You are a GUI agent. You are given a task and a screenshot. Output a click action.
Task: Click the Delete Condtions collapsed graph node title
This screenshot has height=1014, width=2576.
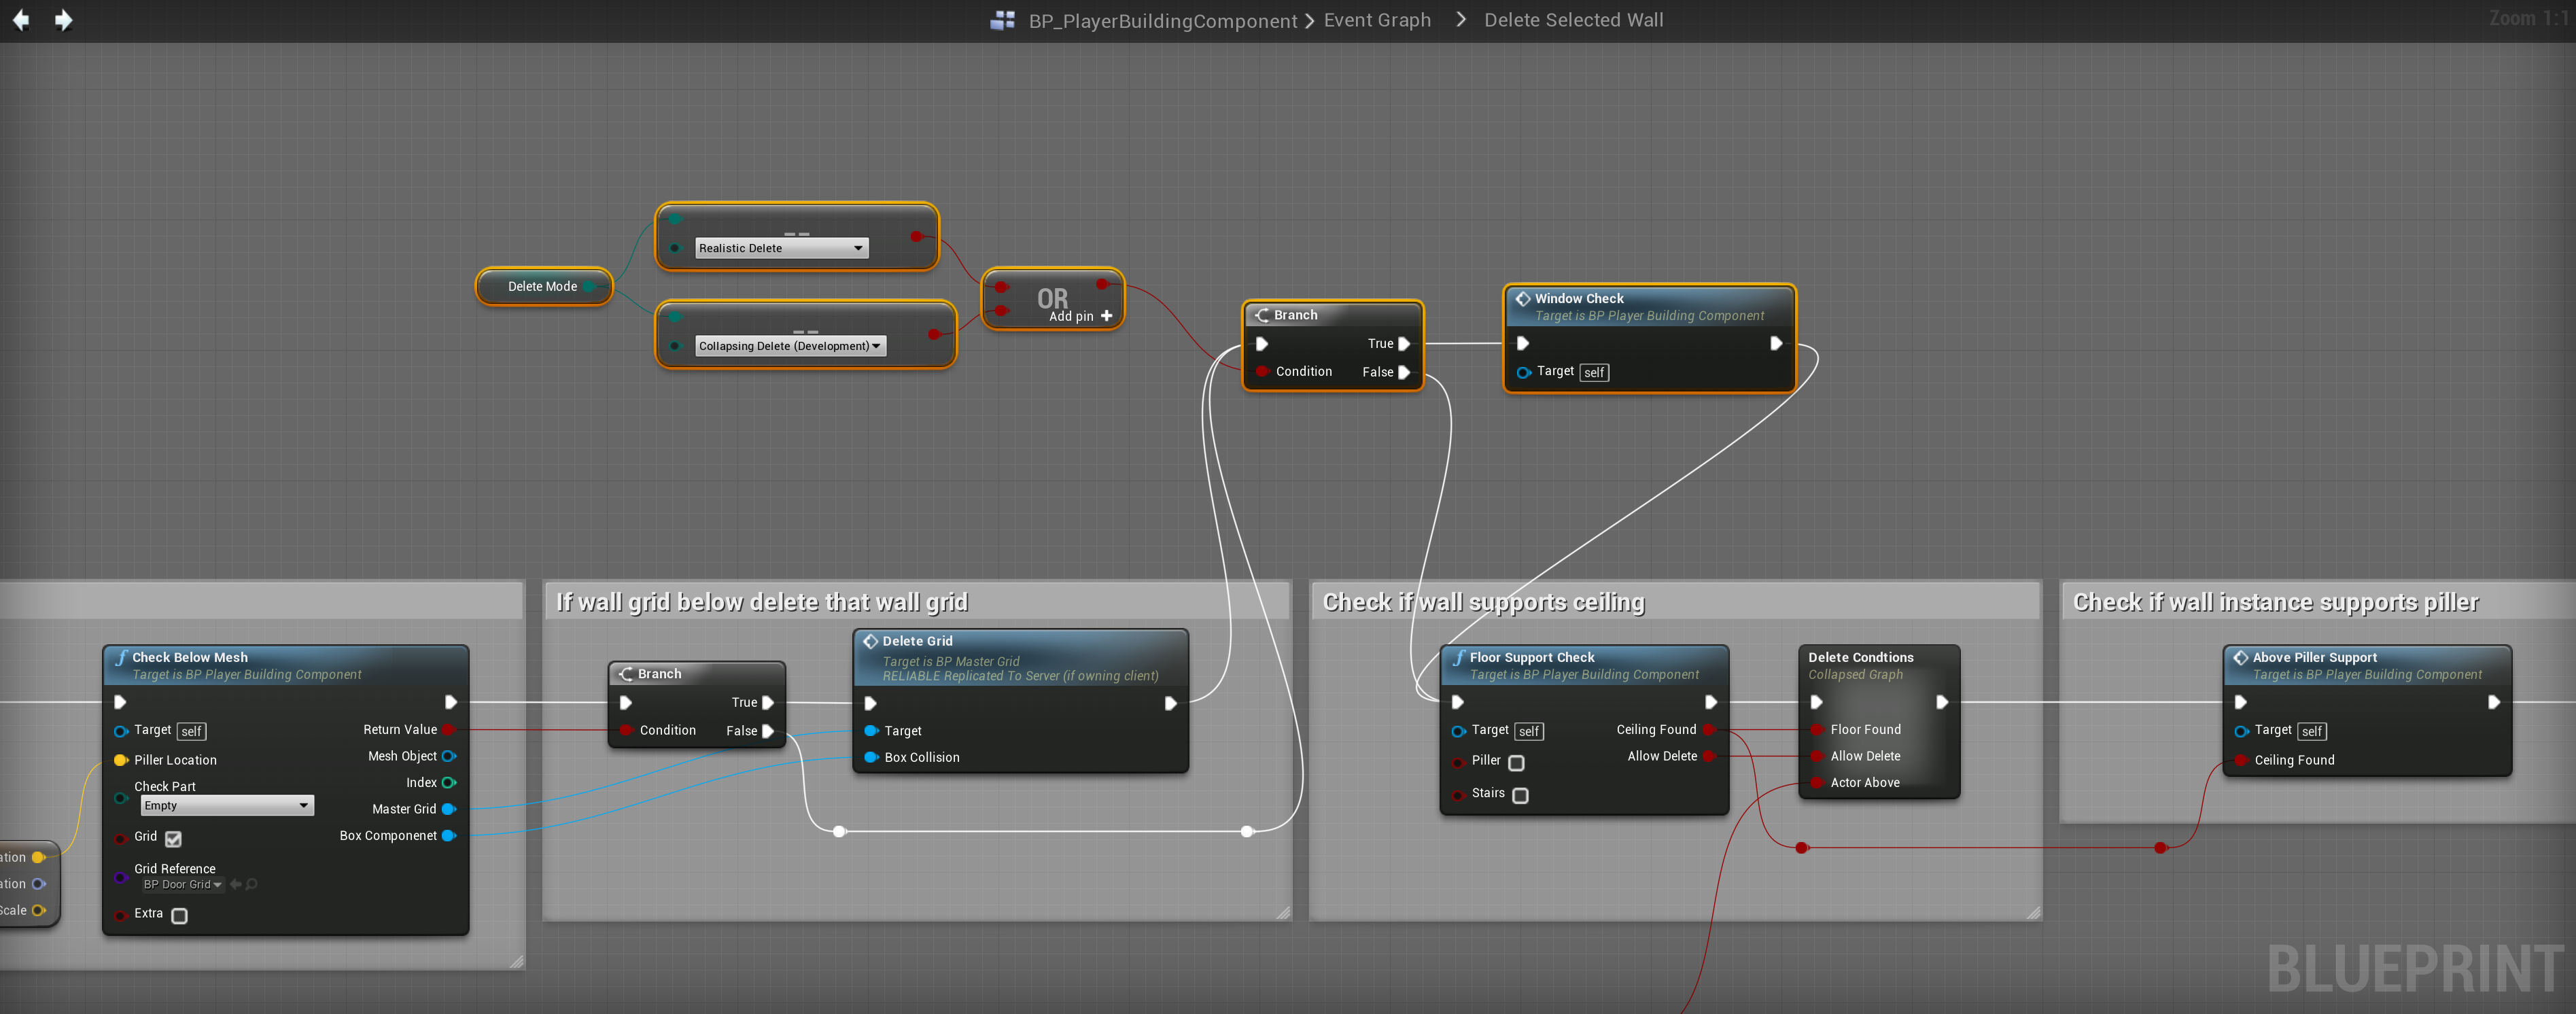tap(1860, 657)
